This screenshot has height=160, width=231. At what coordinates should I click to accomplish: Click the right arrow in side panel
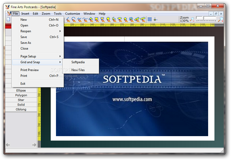point(34,145)
